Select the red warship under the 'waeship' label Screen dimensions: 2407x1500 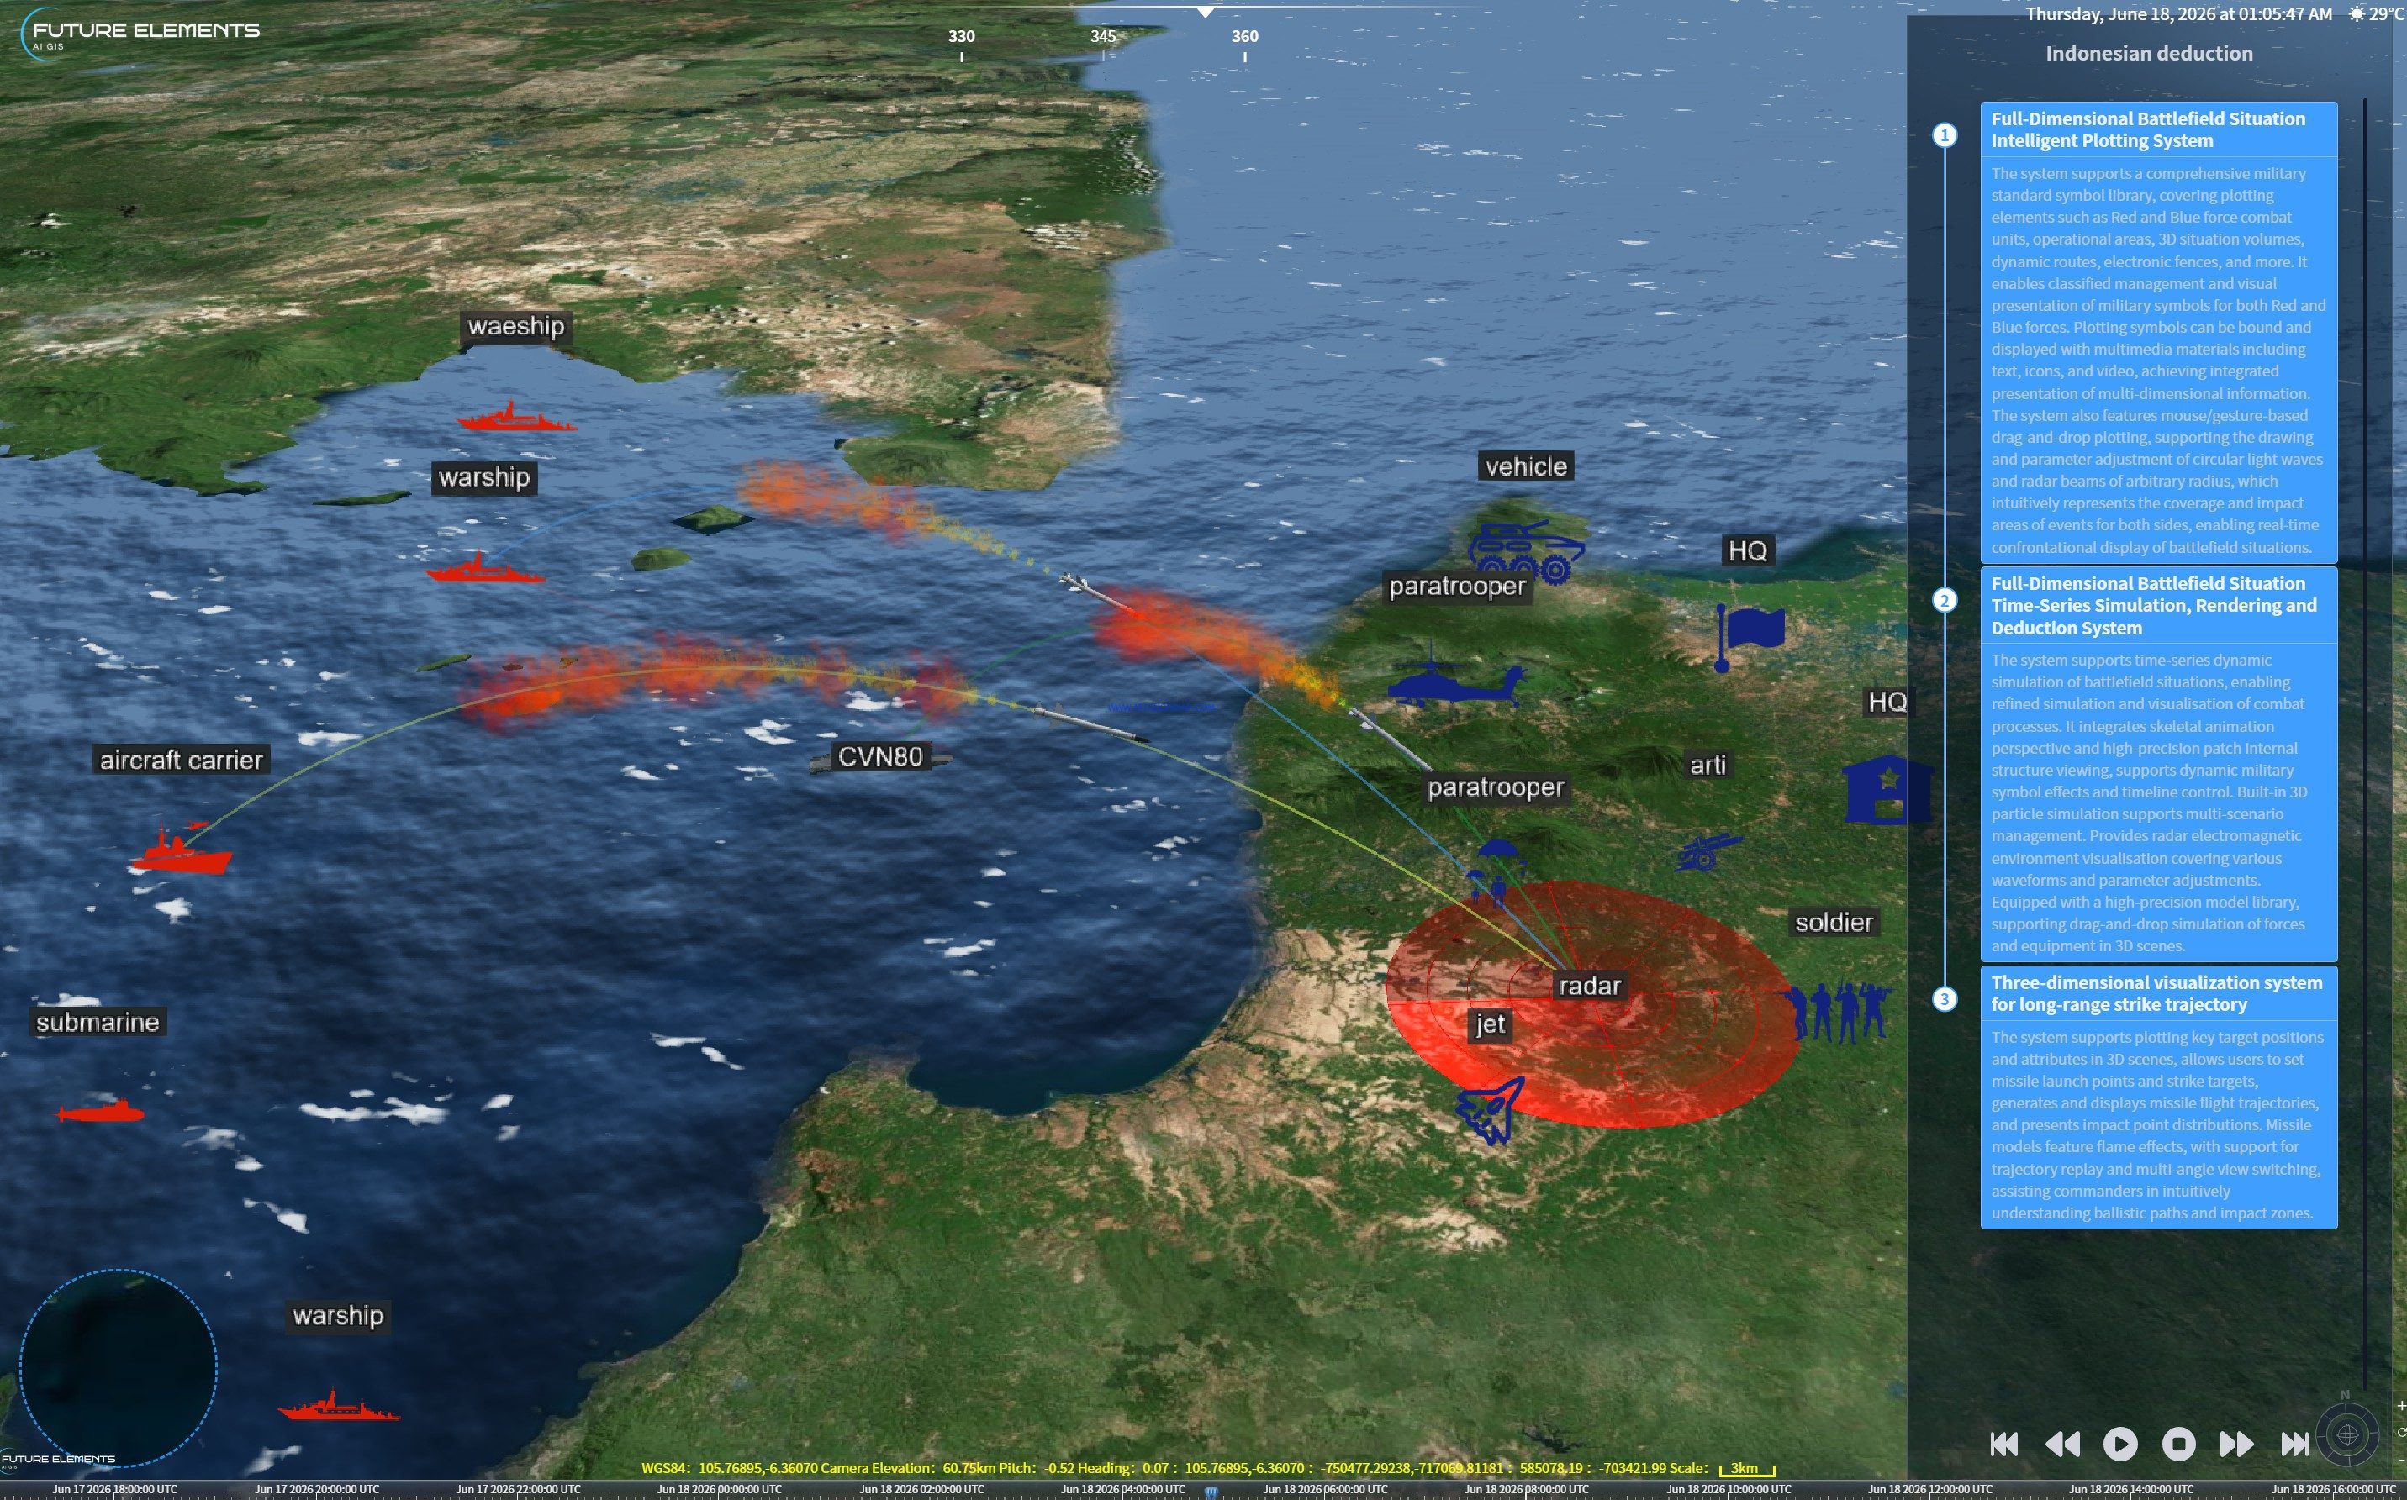[516, 418]
